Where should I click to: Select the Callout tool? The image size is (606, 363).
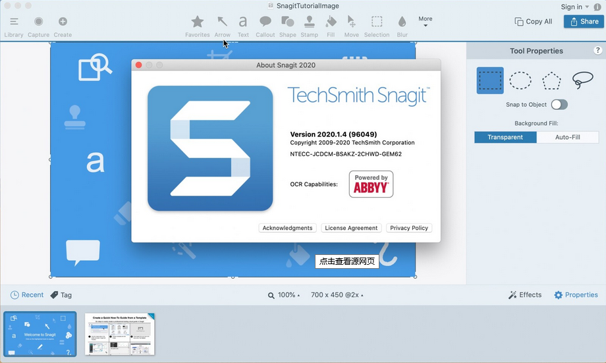265,26
